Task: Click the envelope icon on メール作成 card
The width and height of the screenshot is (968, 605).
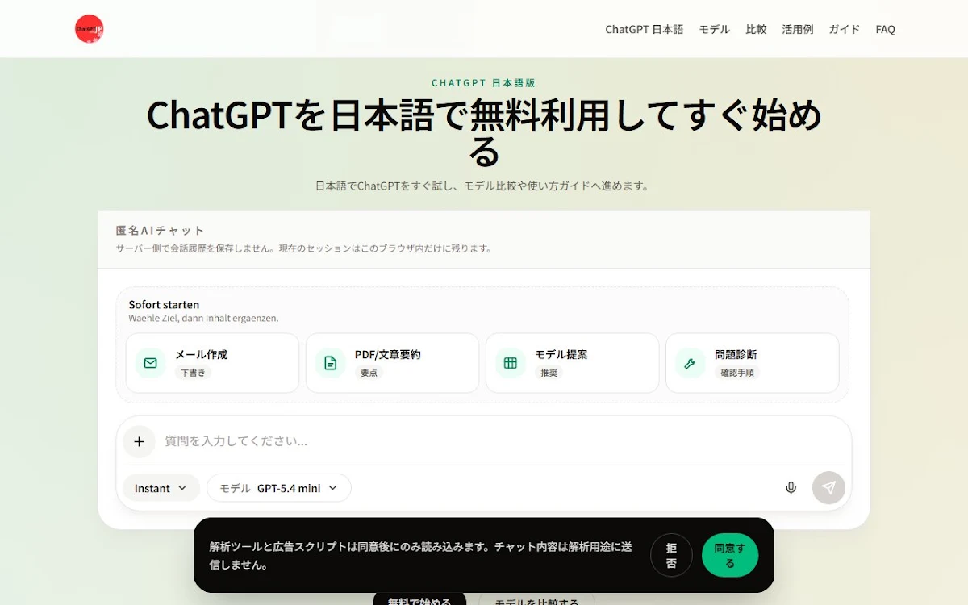Action: pos(150,363)
